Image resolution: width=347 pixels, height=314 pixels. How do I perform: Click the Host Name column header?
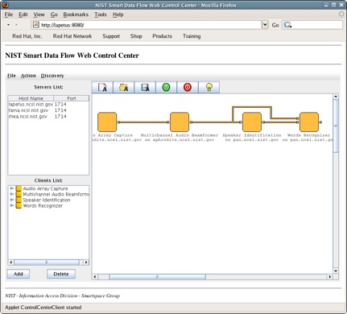click(x=31, y=98)
